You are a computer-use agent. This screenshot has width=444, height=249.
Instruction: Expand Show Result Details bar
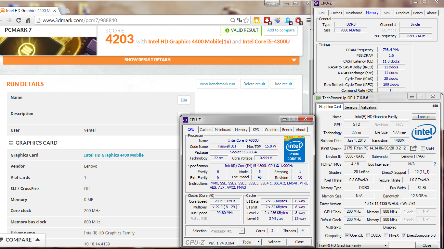click(151, 60)
